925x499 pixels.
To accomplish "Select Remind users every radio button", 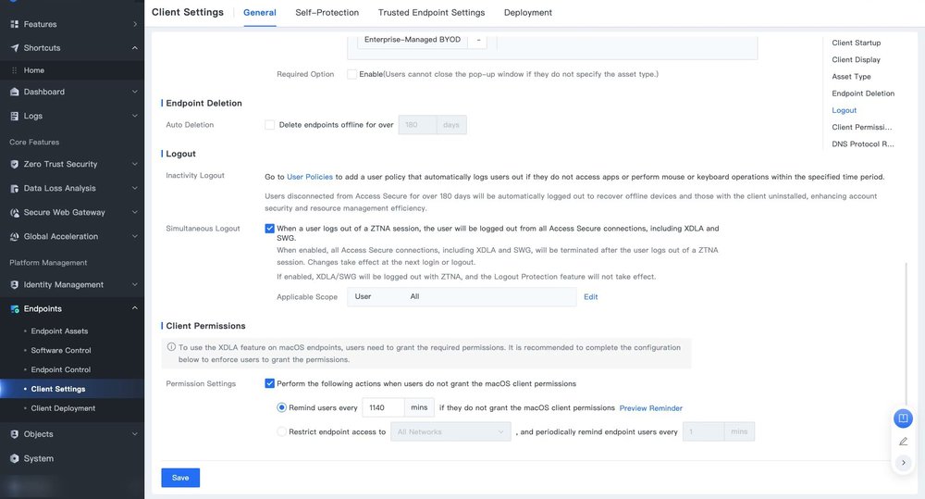I will [x=281, y=407].
